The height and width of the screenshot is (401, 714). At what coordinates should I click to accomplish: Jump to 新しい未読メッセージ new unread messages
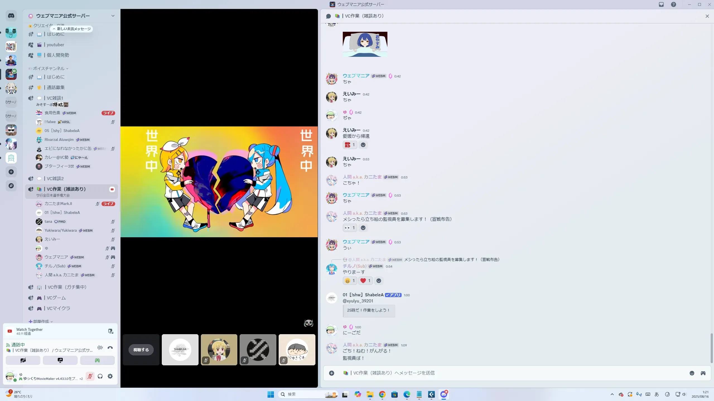72,29
